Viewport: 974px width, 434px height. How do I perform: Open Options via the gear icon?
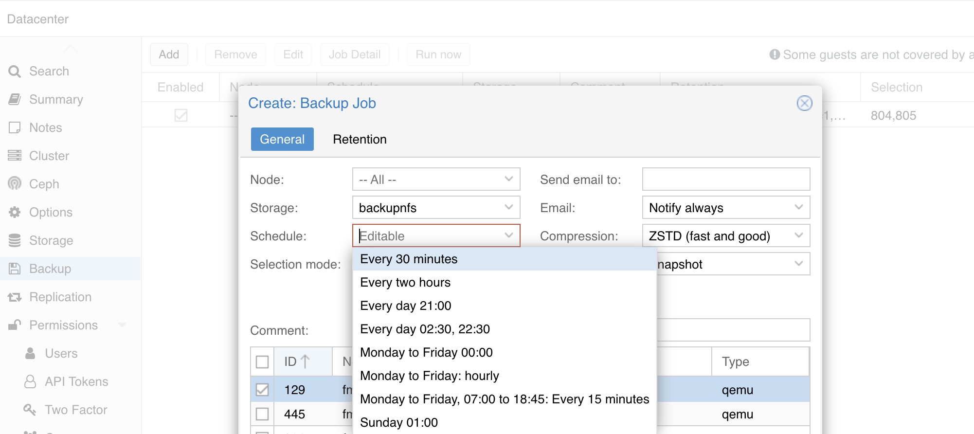point(15,212)
